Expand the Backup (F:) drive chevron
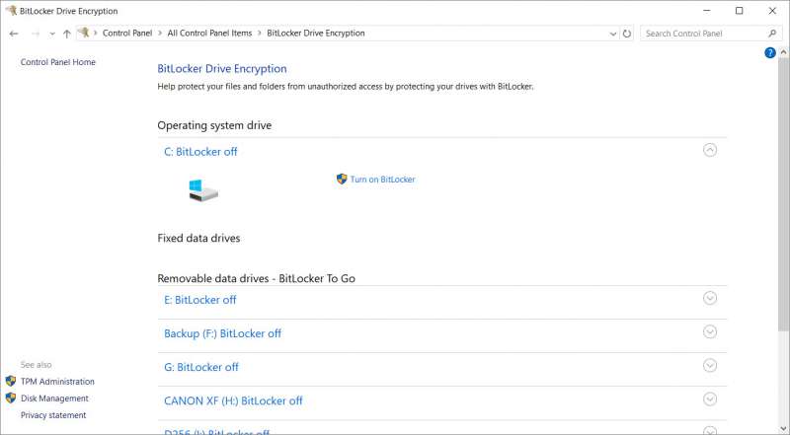The image size is (790, 435). pos(710,331)
